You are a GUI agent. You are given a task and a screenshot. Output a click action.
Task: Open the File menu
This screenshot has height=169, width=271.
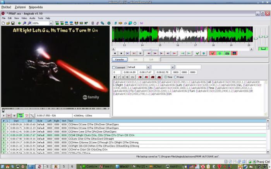point(3,18)
